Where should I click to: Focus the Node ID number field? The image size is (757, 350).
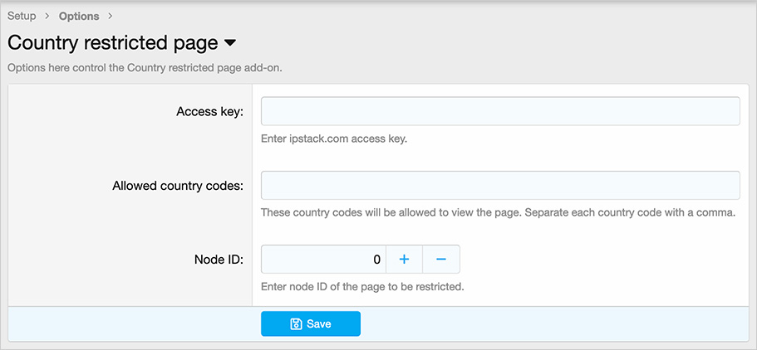(x=323, y=260)
